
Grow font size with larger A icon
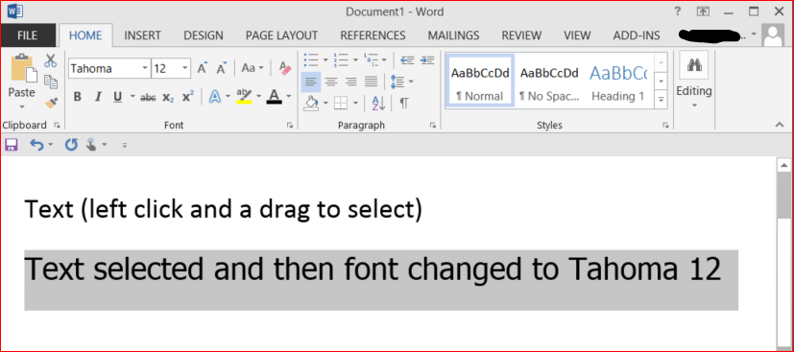pos(203,68)
